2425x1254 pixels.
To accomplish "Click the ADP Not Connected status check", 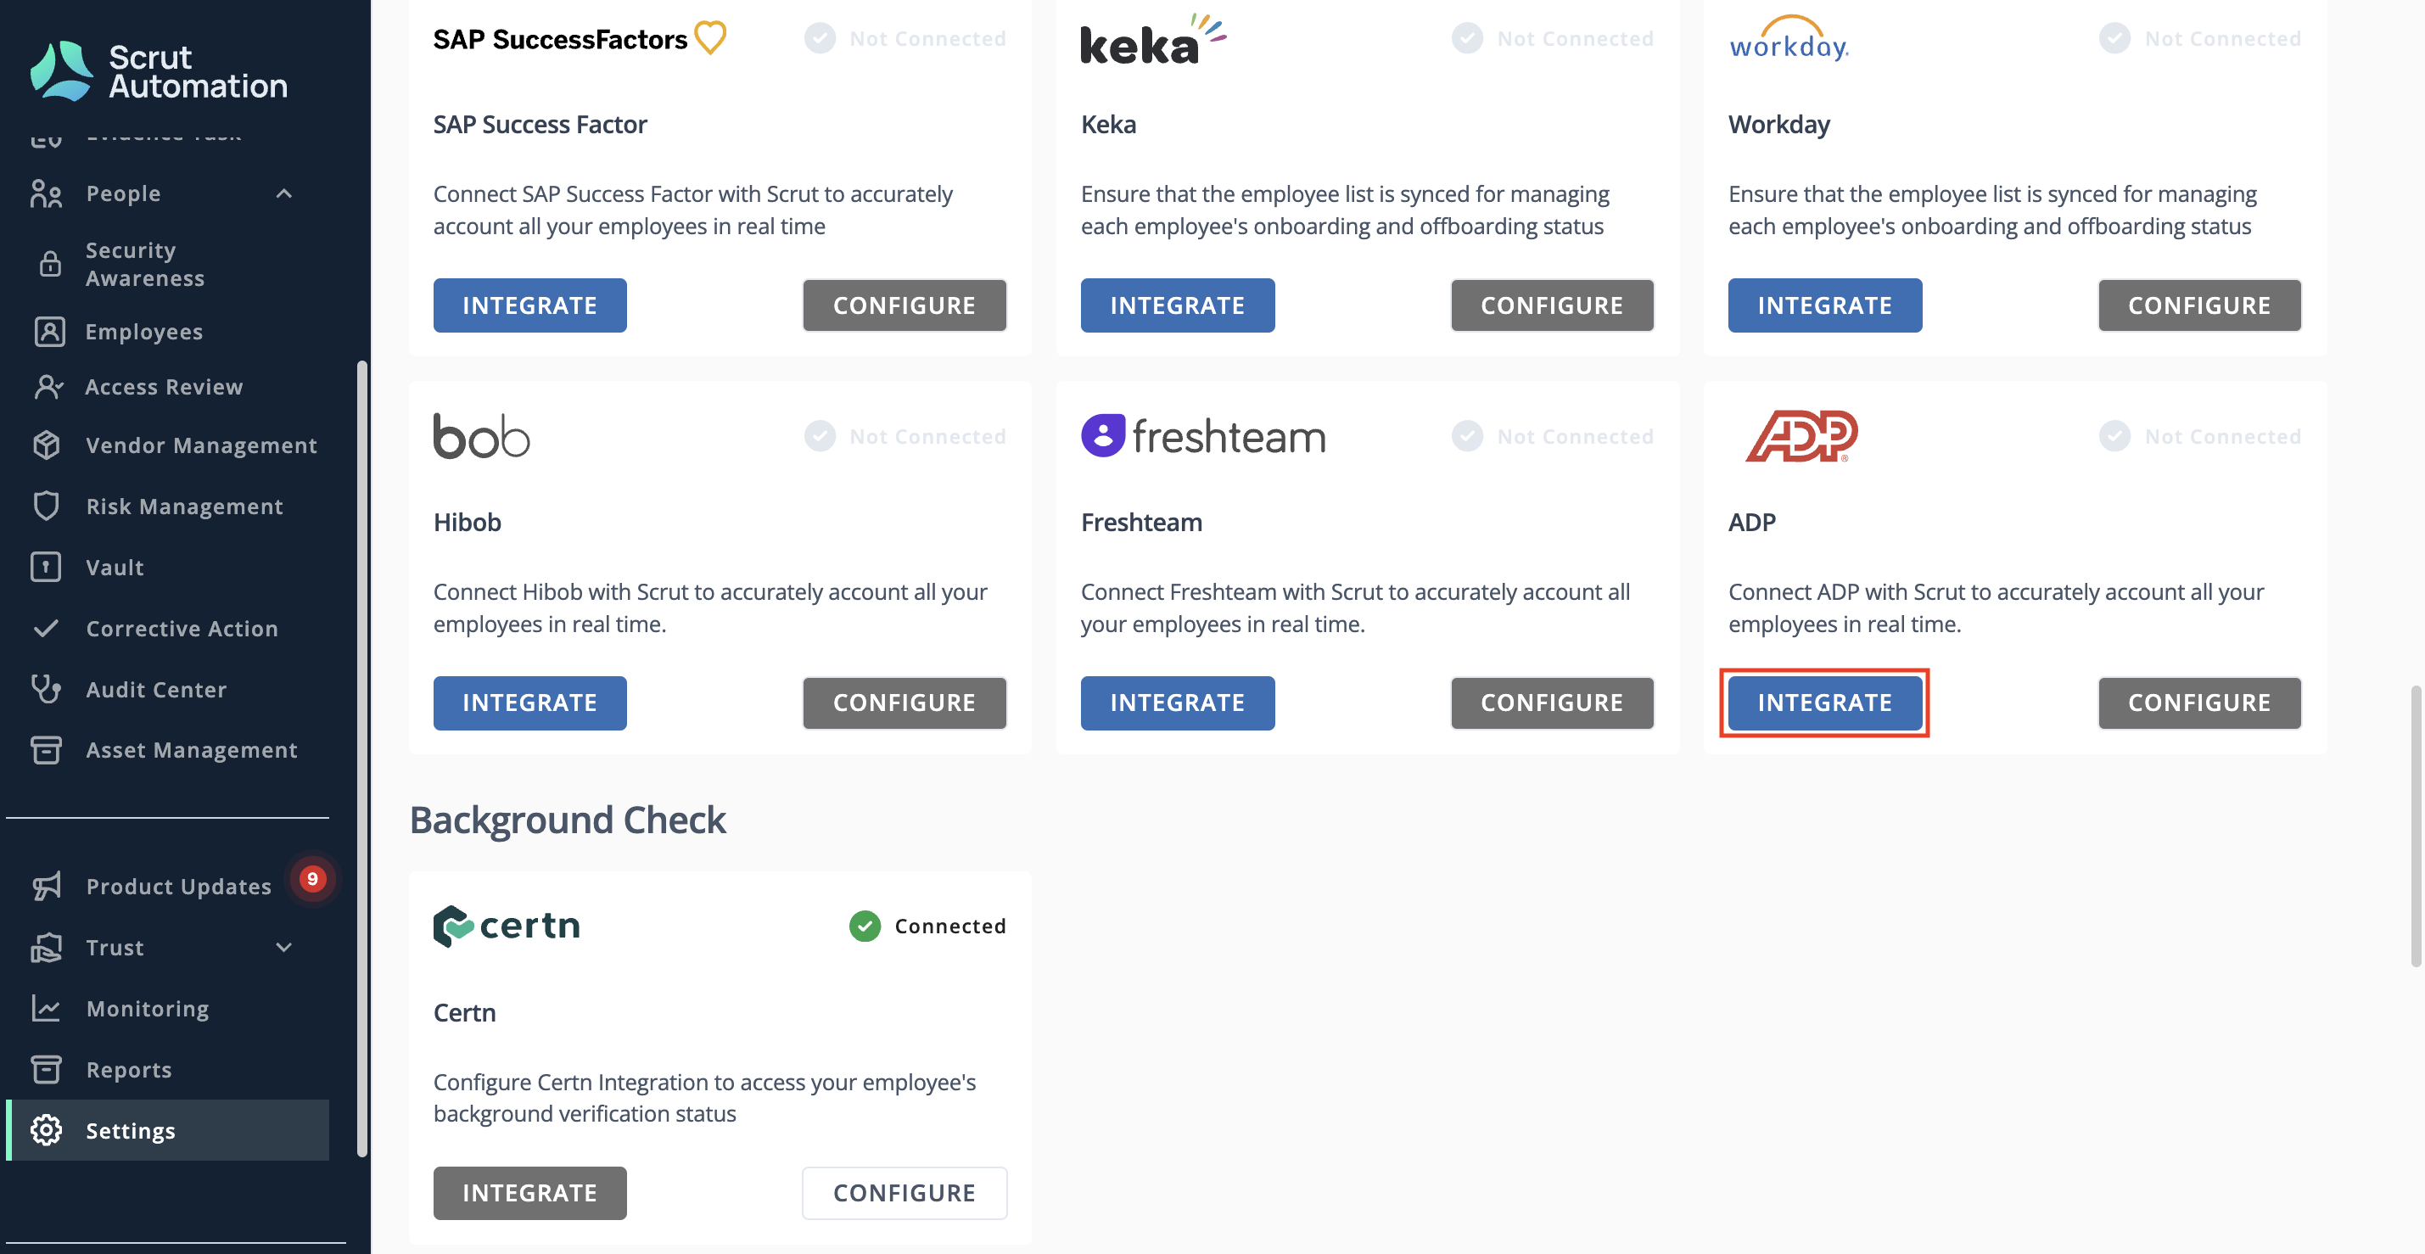I will pyautogui.click(x=2114, y=436).
